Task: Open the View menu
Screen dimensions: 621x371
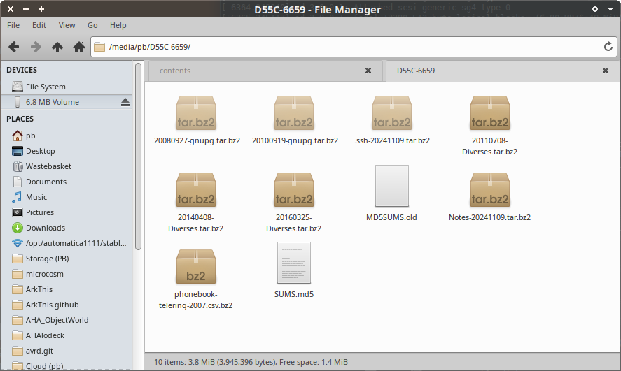Action: pos(67,25)
